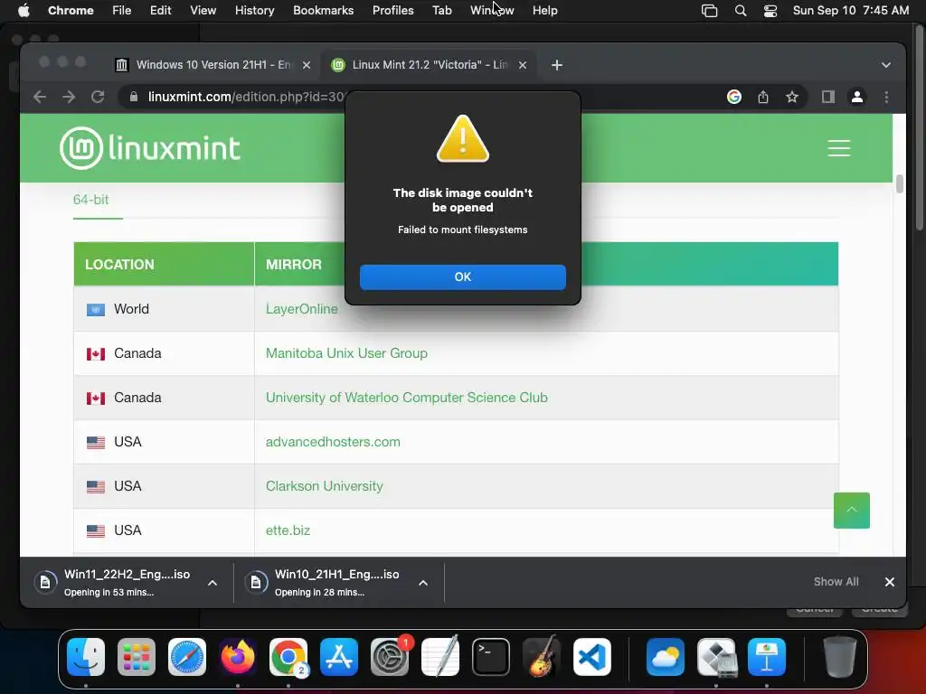Expand options for the Win11_22H2 download
926x694 pixels.
(213, 583)
